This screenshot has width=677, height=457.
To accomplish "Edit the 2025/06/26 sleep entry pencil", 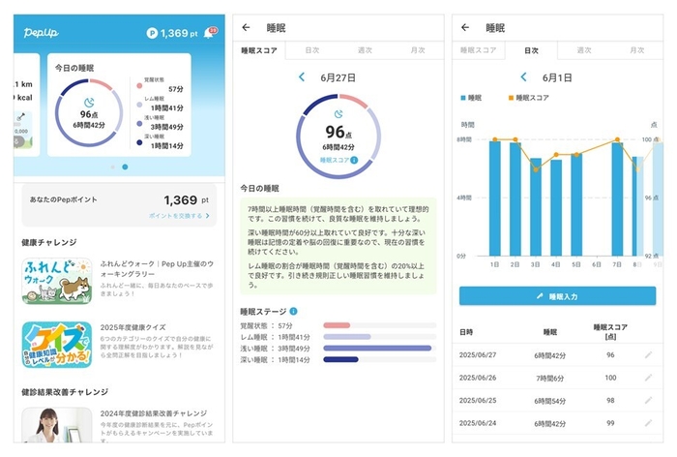I will point(648,378).
